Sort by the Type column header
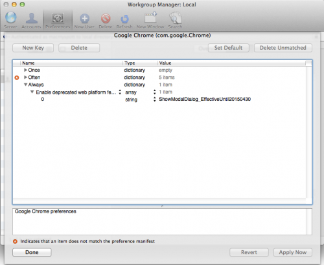The height and width of the screenshot is (265, 324). pyautogui.click(x=141, y=63)
